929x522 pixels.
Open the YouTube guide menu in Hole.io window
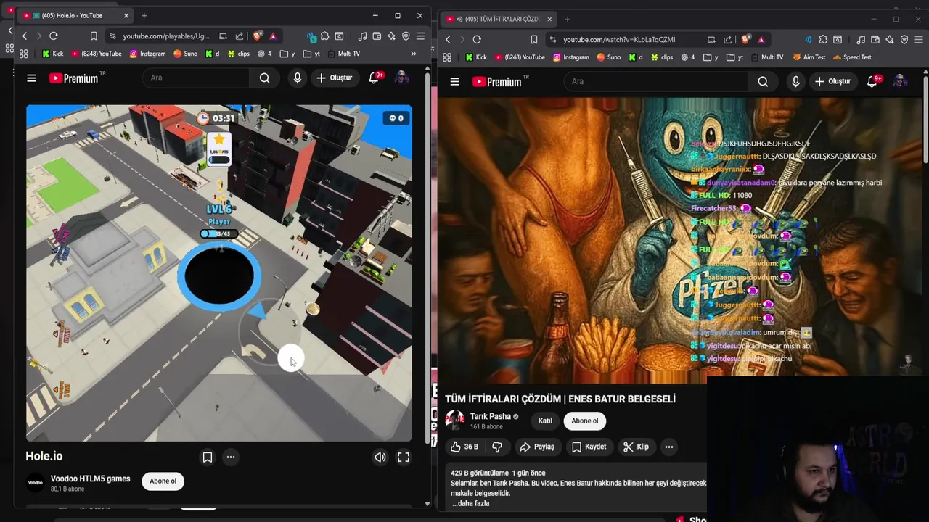coord(31,78)
